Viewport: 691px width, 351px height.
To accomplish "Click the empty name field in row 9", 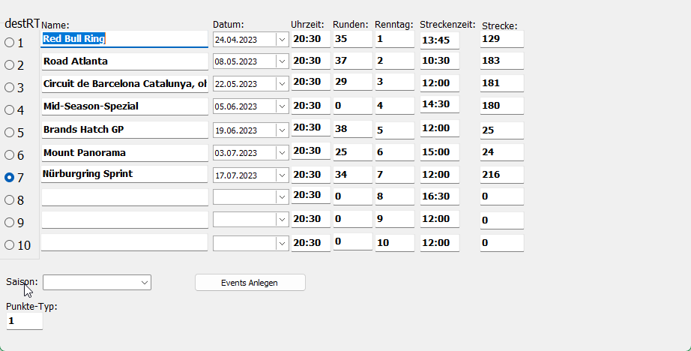I will (124, 220).
